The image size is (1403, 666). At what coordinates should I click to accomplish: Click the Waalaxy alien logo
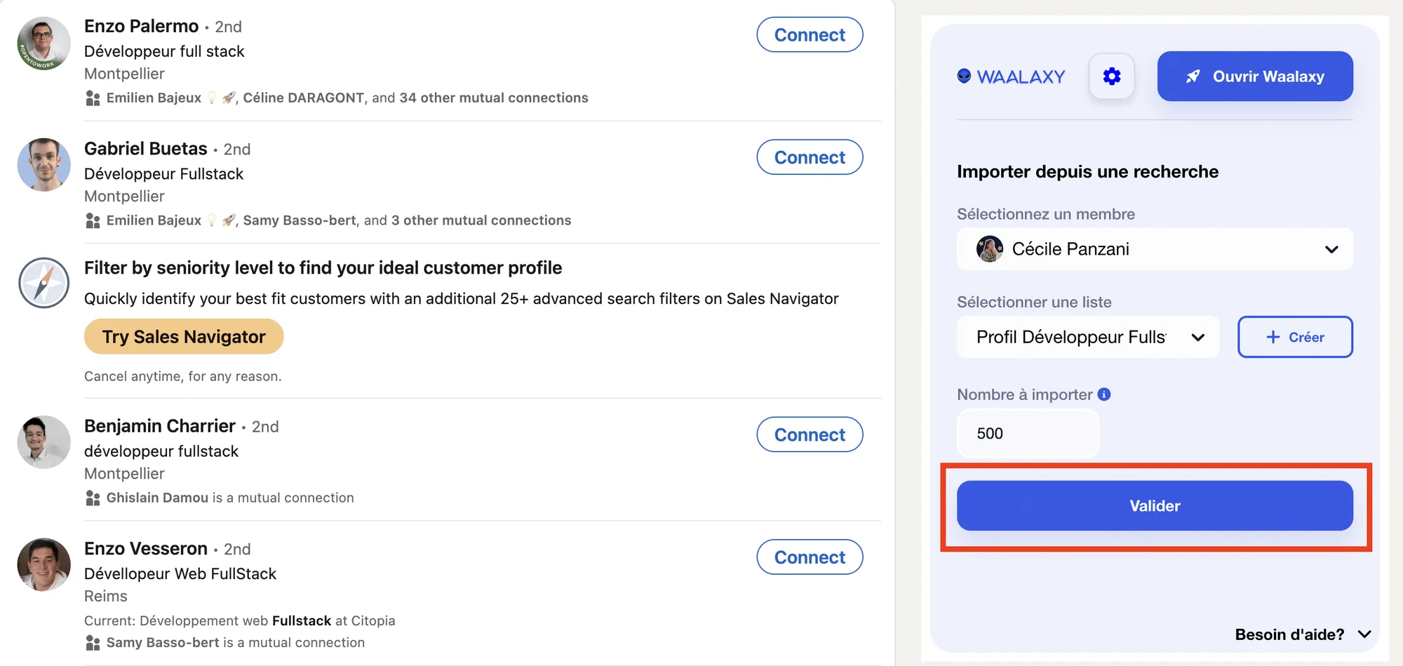coord(965,76)
